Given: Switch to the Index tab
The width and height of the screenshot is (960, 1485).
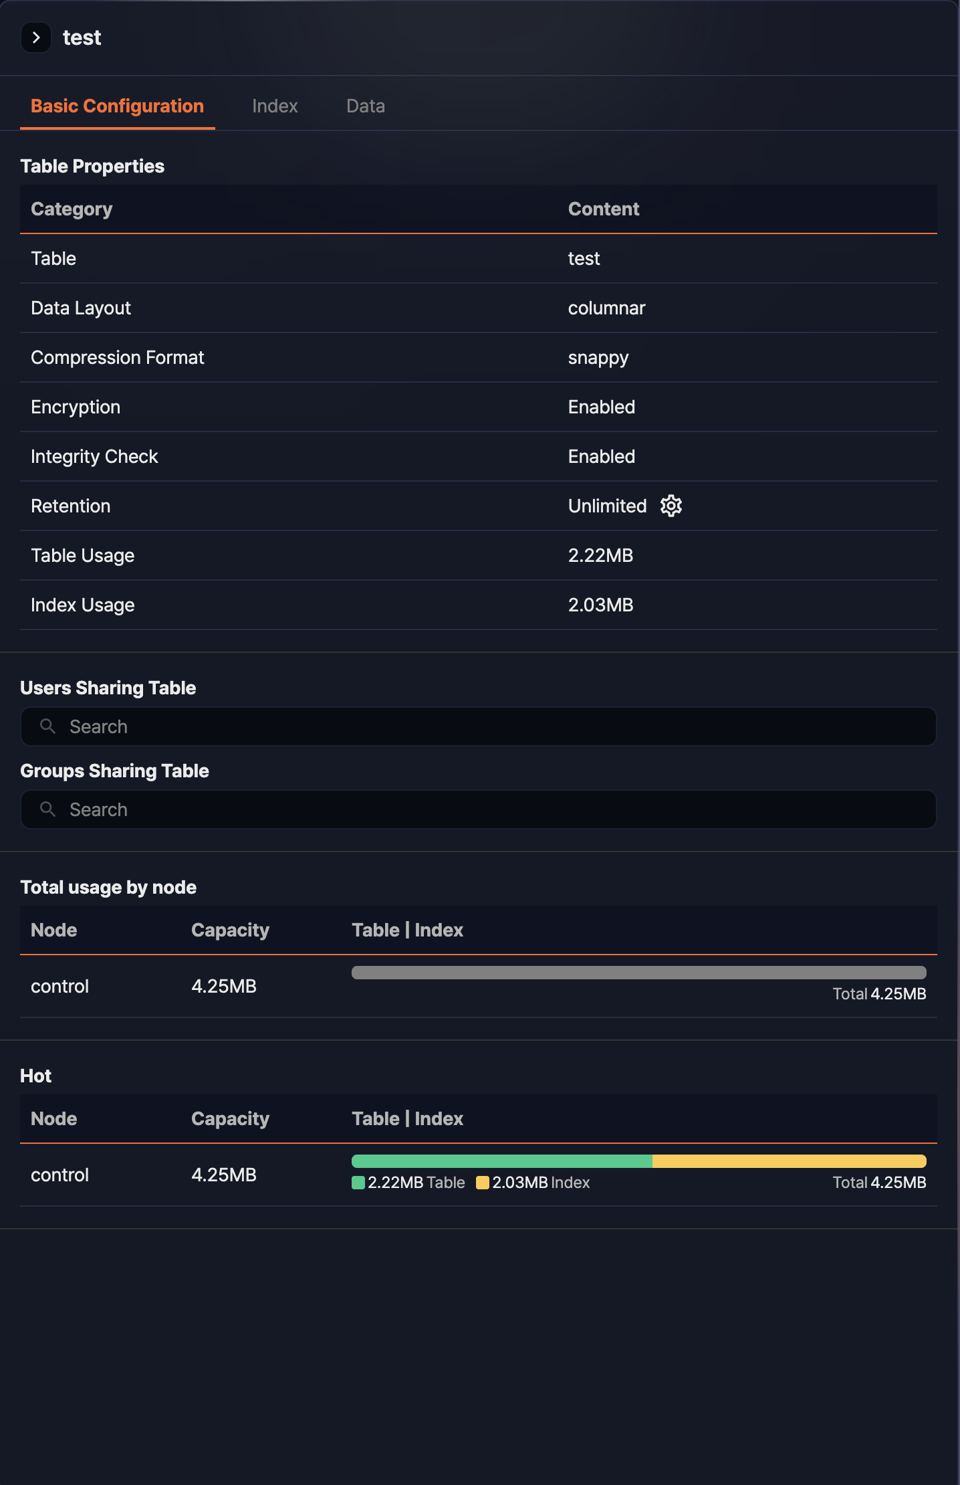Looking at the screenshot, I should 275,106.
